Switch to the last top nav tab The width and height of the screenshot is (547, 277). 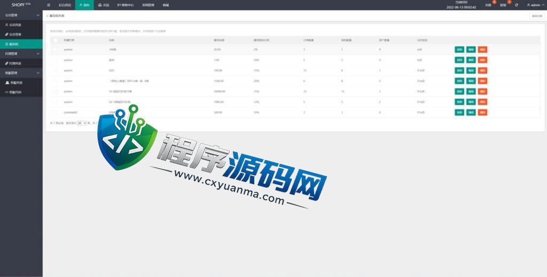(166, 5)
